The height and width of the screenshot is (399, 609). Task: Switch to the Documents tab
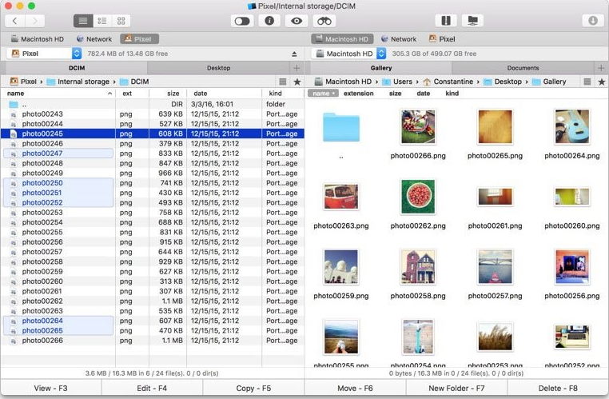pyautogui.click(x=523, y=68)
